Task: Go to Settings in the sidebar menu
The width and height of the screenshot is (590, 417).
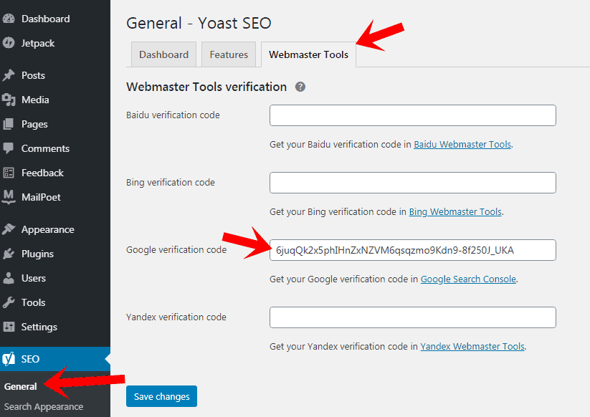Action: 39,327
